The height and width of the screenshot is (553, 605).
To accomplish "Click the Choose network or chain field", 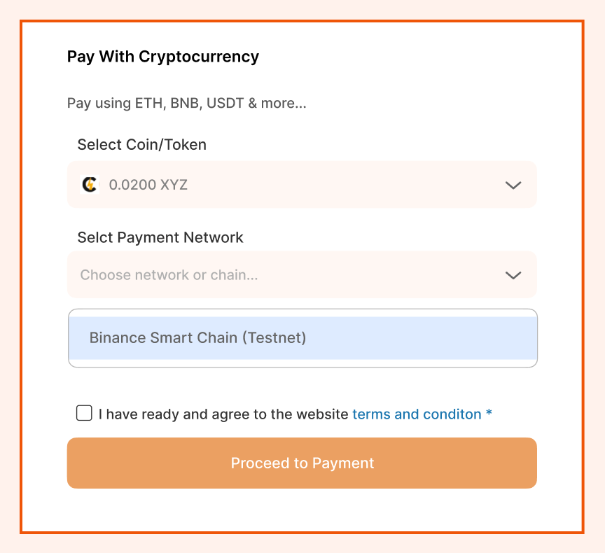I will pyautogui.click(x=301, y=275).
